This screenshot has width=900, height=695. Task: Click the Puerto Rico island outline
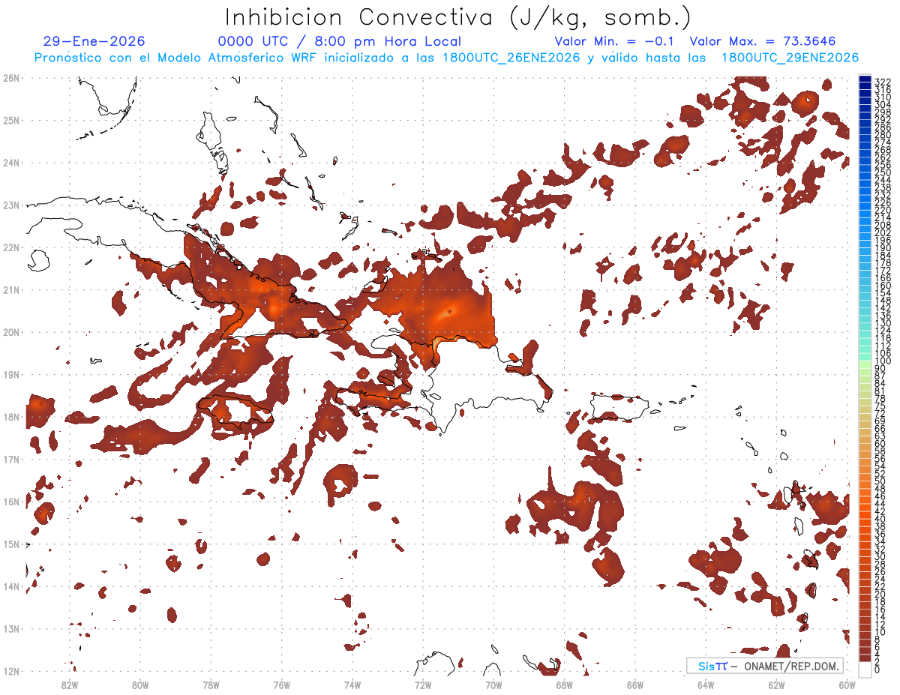[x=619, y=407]
